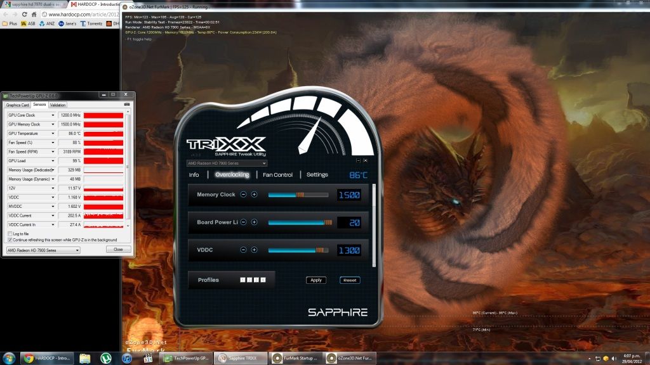
Task: Decrease Memory Clock with minus icon
Action: (243, 195)
